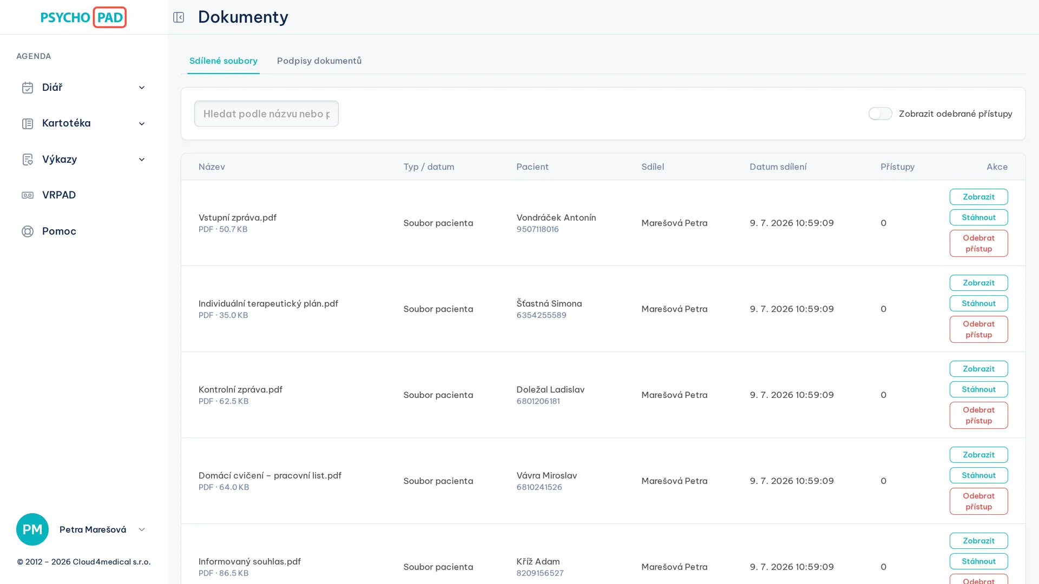This screenshot has width=1039, height=584.
Task: Click the Výkazy report icon
Action: pos(28,160)
